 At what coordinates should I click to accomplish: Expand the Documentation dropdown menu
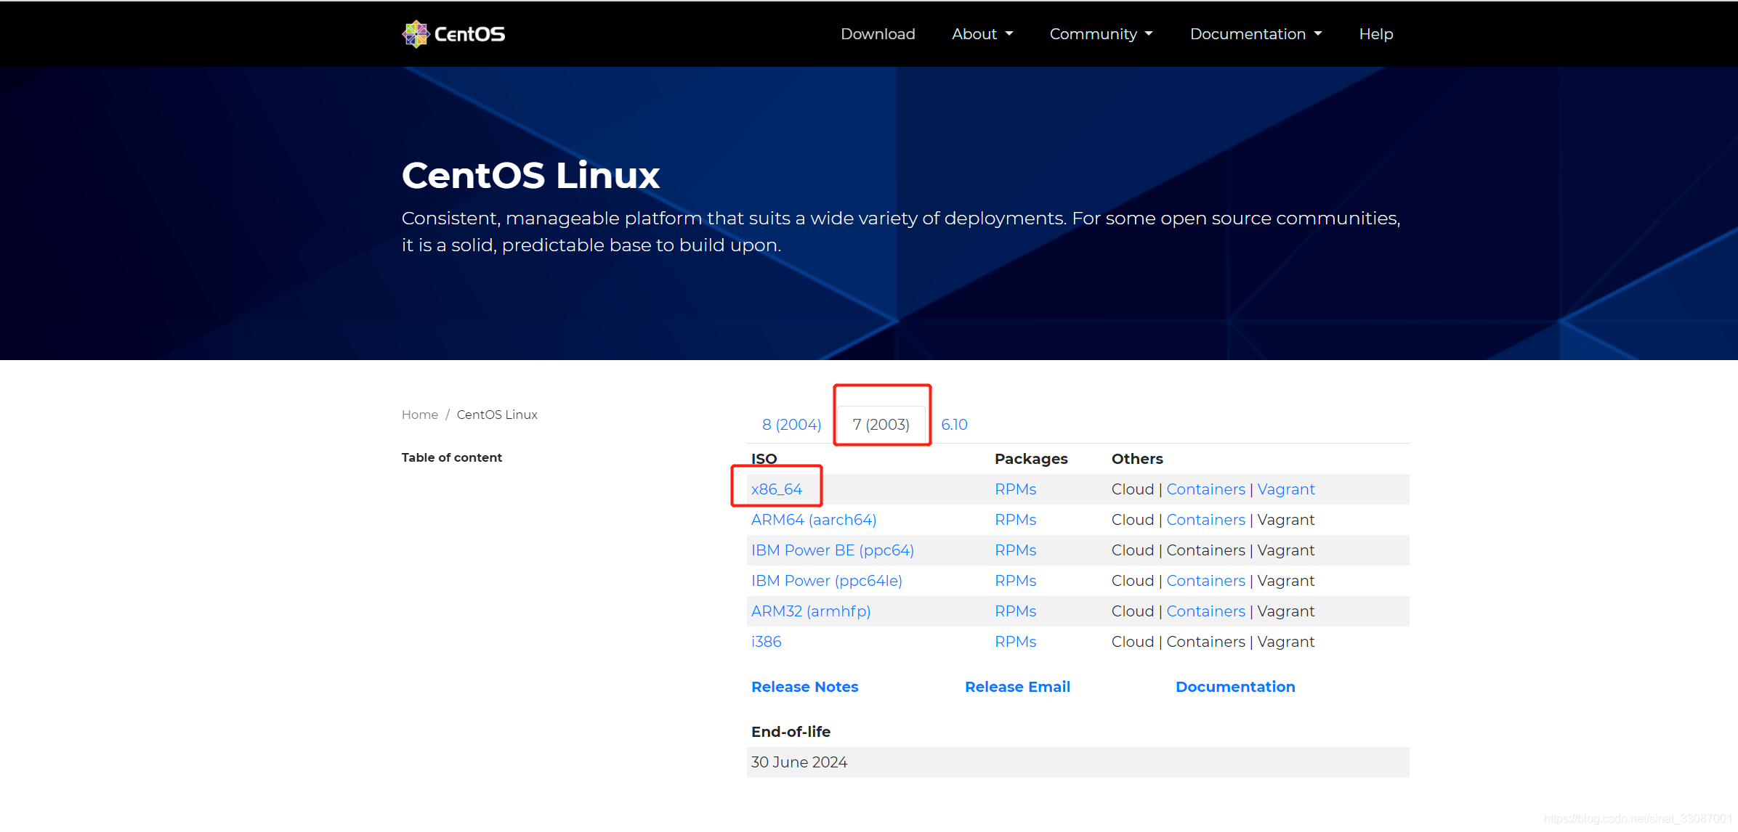(x=1253, y=33)
